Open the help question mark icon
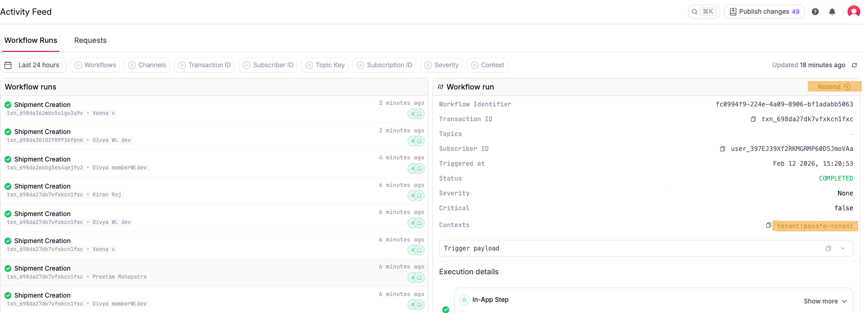865x313 pixels. (815, 12)
